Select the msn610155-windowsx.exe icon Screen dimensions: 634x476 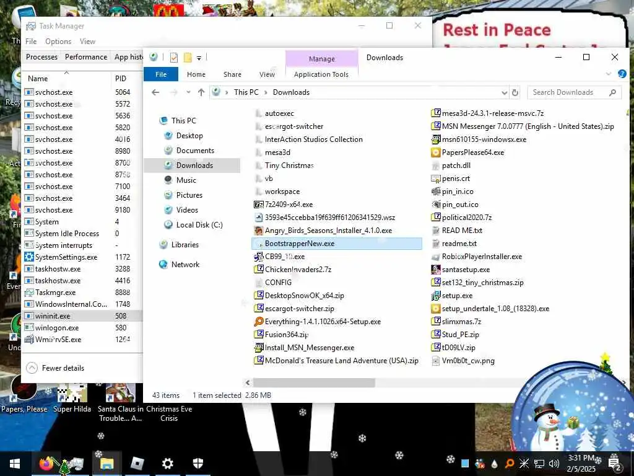click(x=435, y=139)
